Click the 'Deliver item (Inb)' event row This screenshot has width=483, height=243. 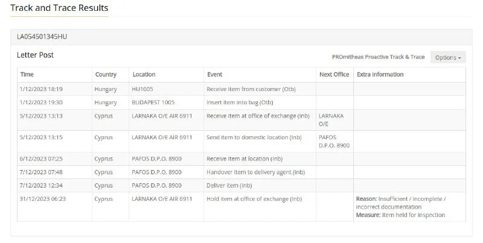229,185
